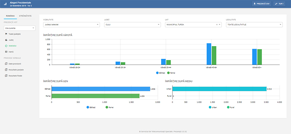Toggle Femei series in gender chart legend
Screen dimensions: 291x134
[x=109, y=107]
